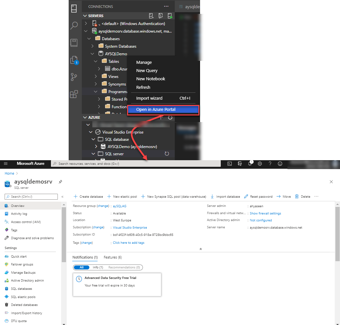The width and height of the screenshot is (340, 325).
Task: Click New Server Group icon in Servers header
Action: pos(161,16)
